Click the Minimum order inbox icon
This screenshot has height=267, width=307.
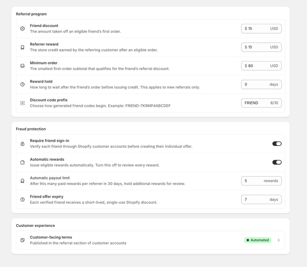coord(22,66)
